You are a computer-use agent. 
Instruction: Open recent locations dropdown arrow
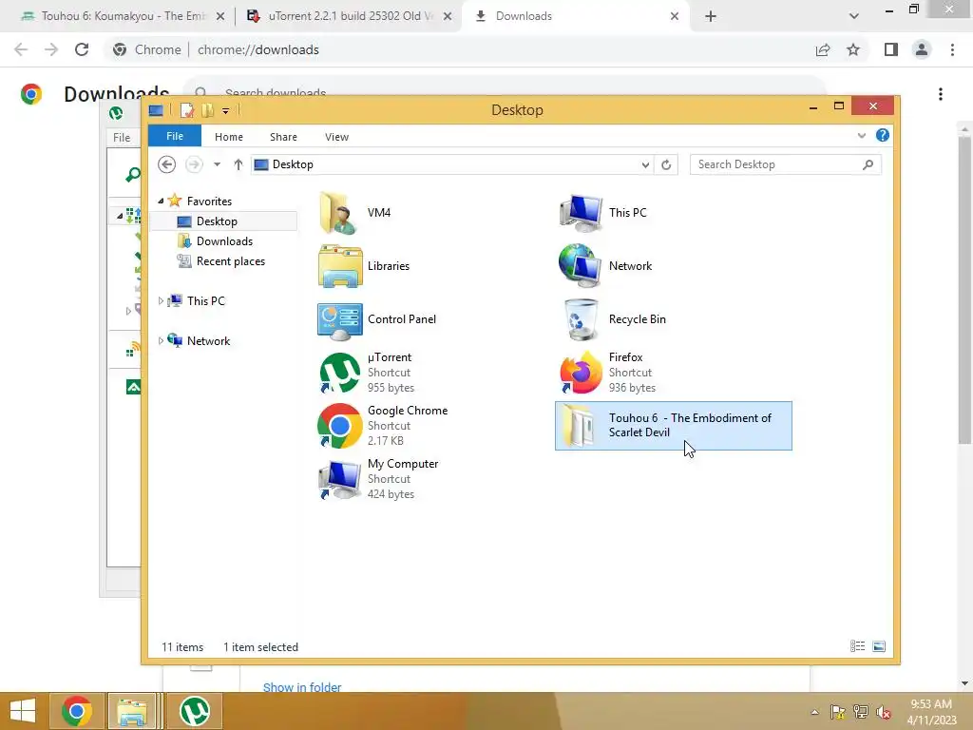pos(217,164)
